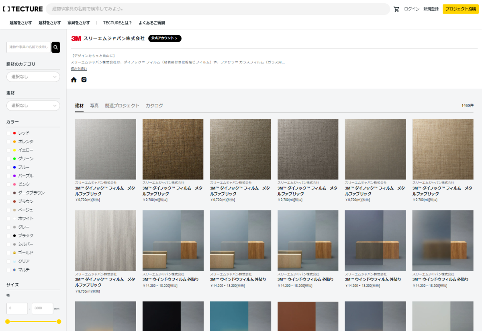
Task: Click the sidebar search magnifier button
Action: [x=56, y=47]
